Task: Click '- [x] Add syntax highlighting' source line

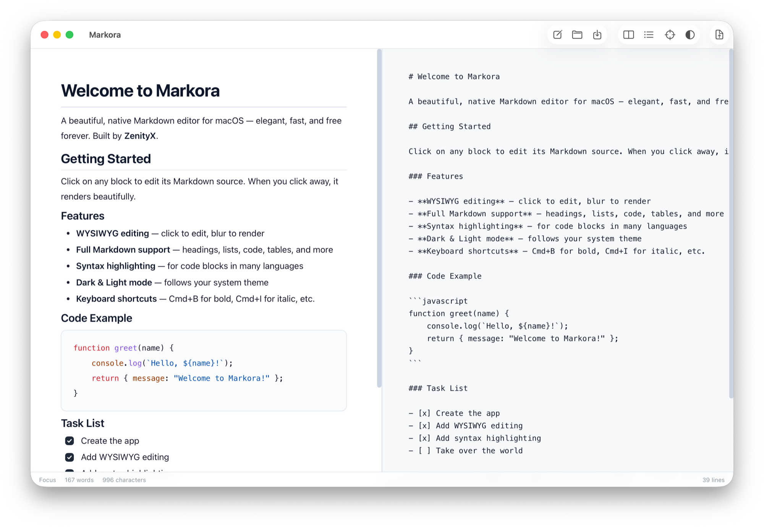Action: pos(474,438)
